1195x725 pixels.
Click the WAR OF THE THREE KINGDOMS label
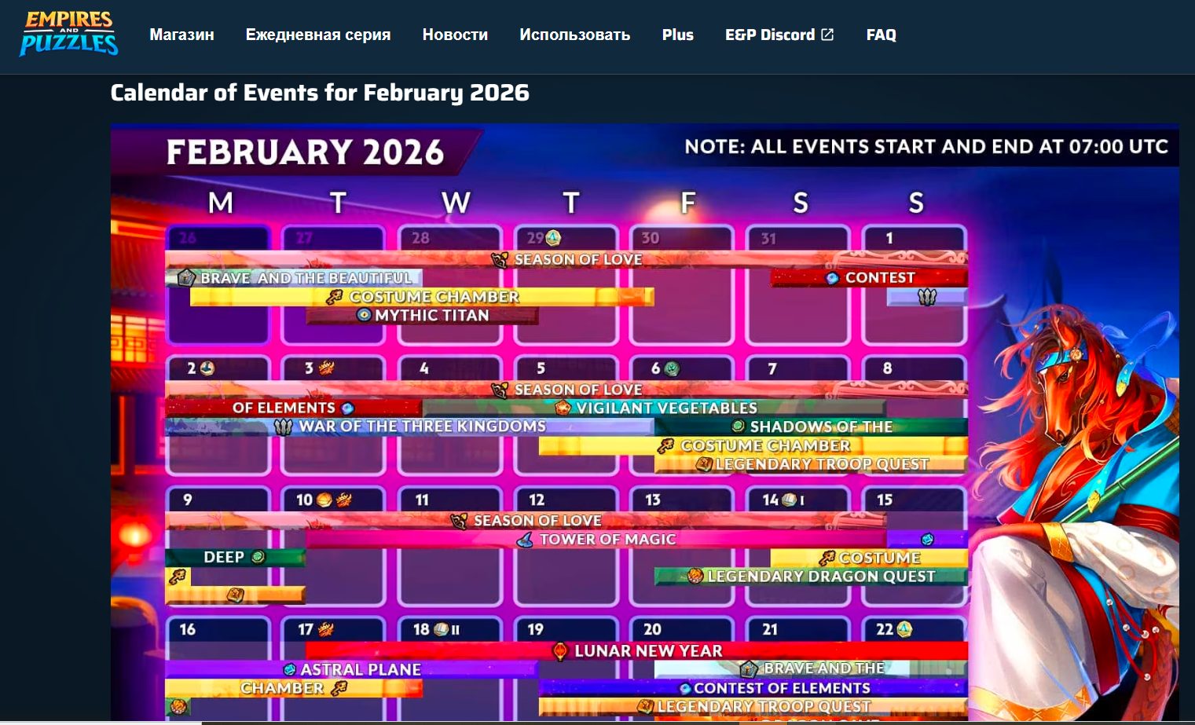coord(423,427)
